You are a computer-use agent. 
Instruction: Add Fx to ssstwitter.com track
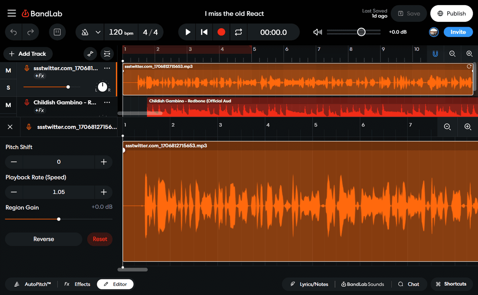coord(39,76)
